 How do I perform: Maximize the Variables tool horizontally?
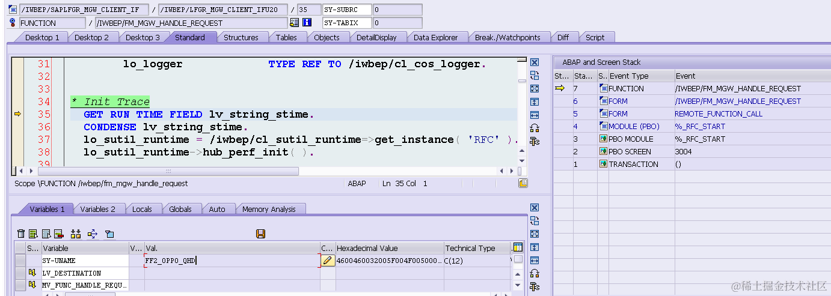(534, 261)
